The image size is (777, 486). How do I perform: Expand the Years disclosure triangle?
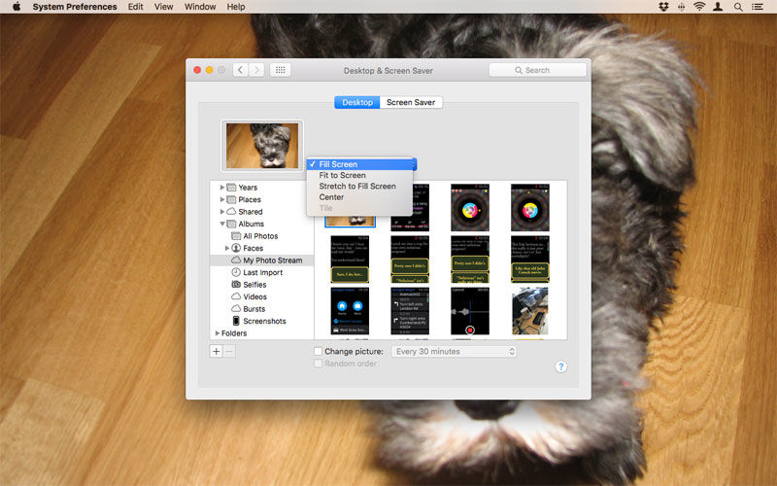click(222, 188)
